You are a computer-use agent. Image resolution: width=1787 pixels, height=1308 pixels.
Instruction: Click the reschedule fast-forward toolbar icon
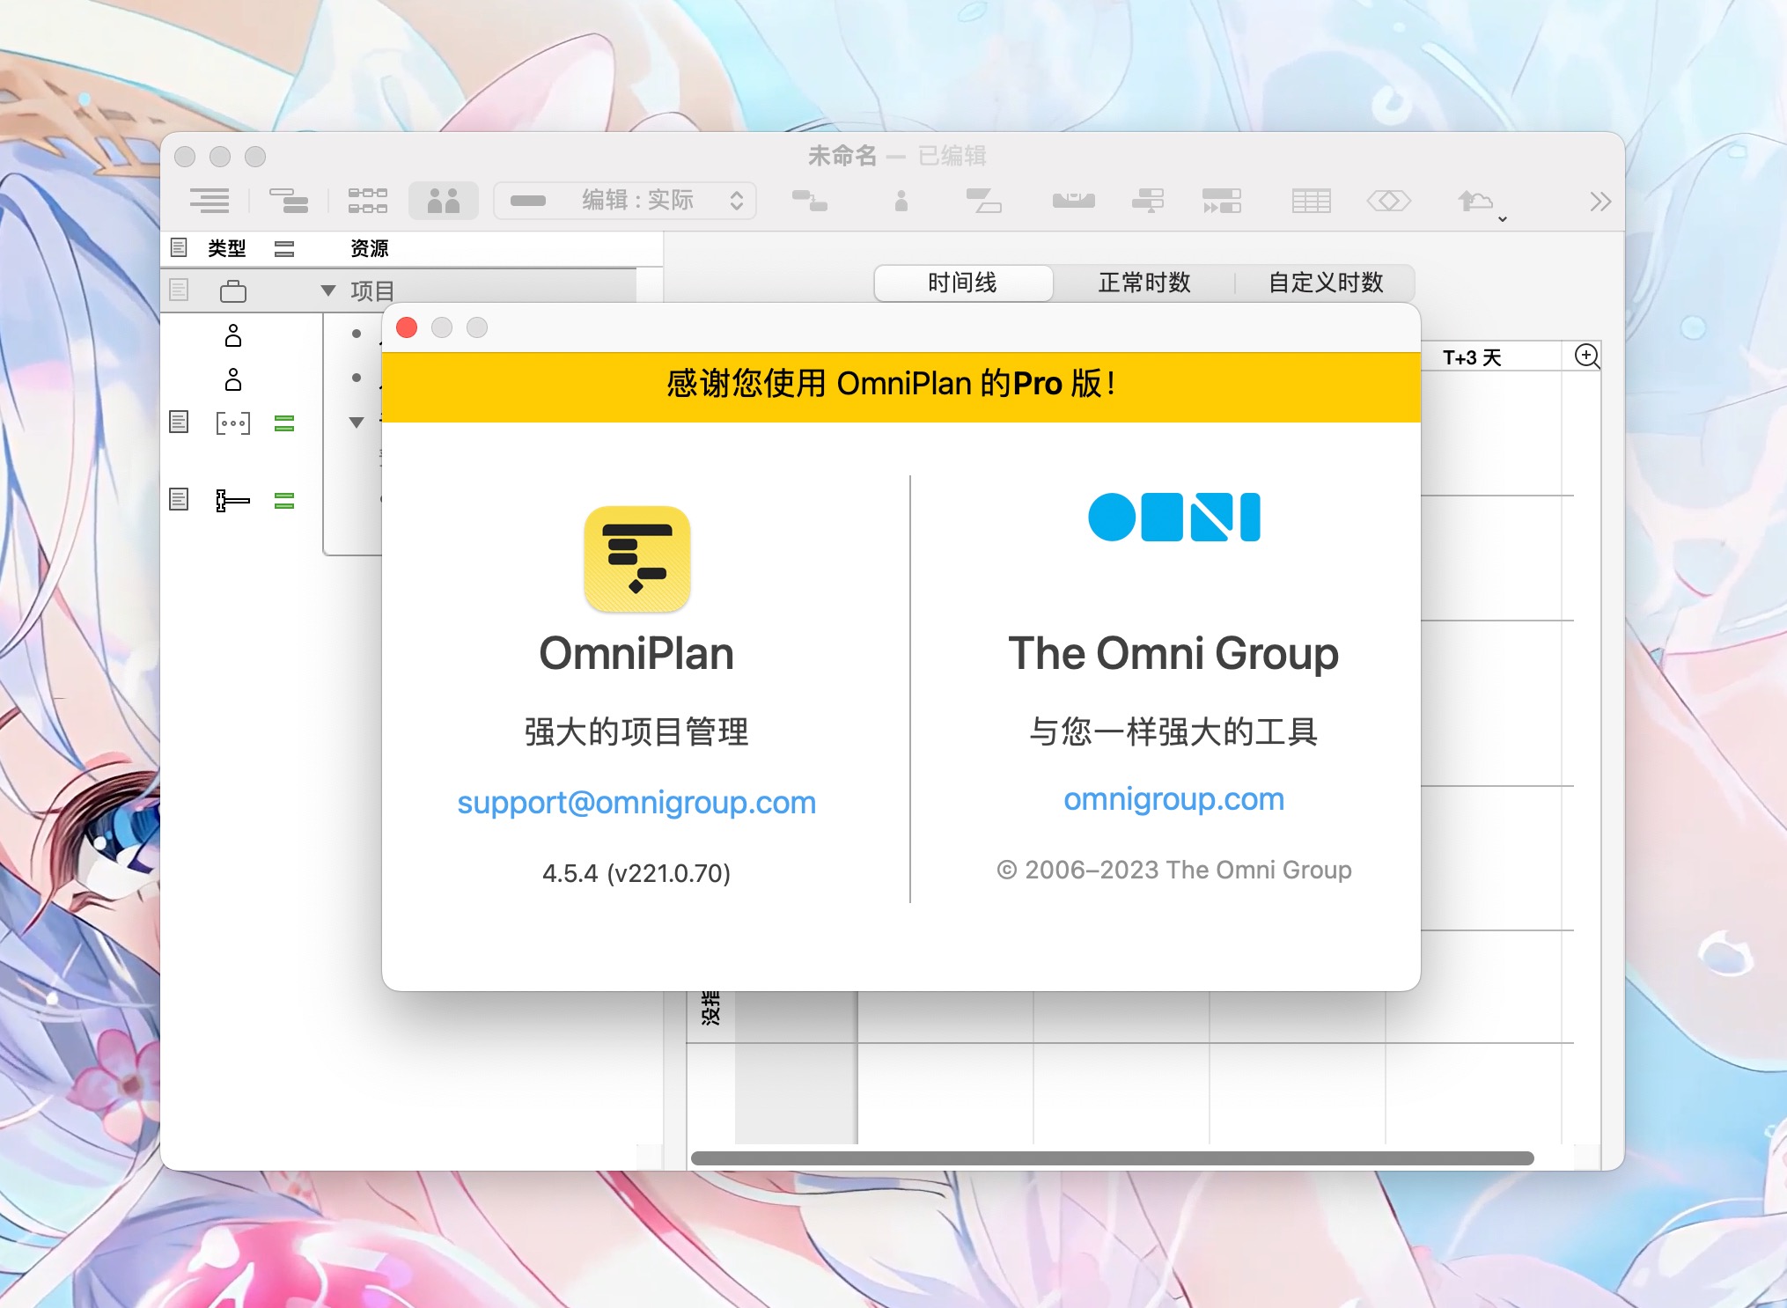coord(1222,201)
